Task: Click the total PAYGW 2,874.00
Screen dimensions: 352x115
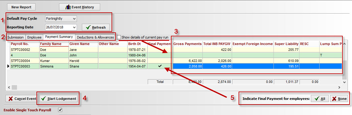Action: click(217, 82)
